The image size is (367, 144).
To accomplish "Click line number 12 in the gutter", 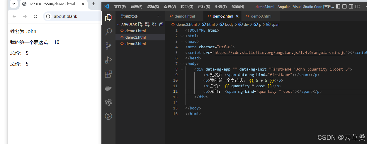I will 175,91.
